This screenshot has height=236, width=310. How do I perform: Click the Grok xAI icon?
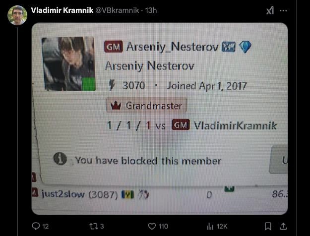tap(270, 10)
